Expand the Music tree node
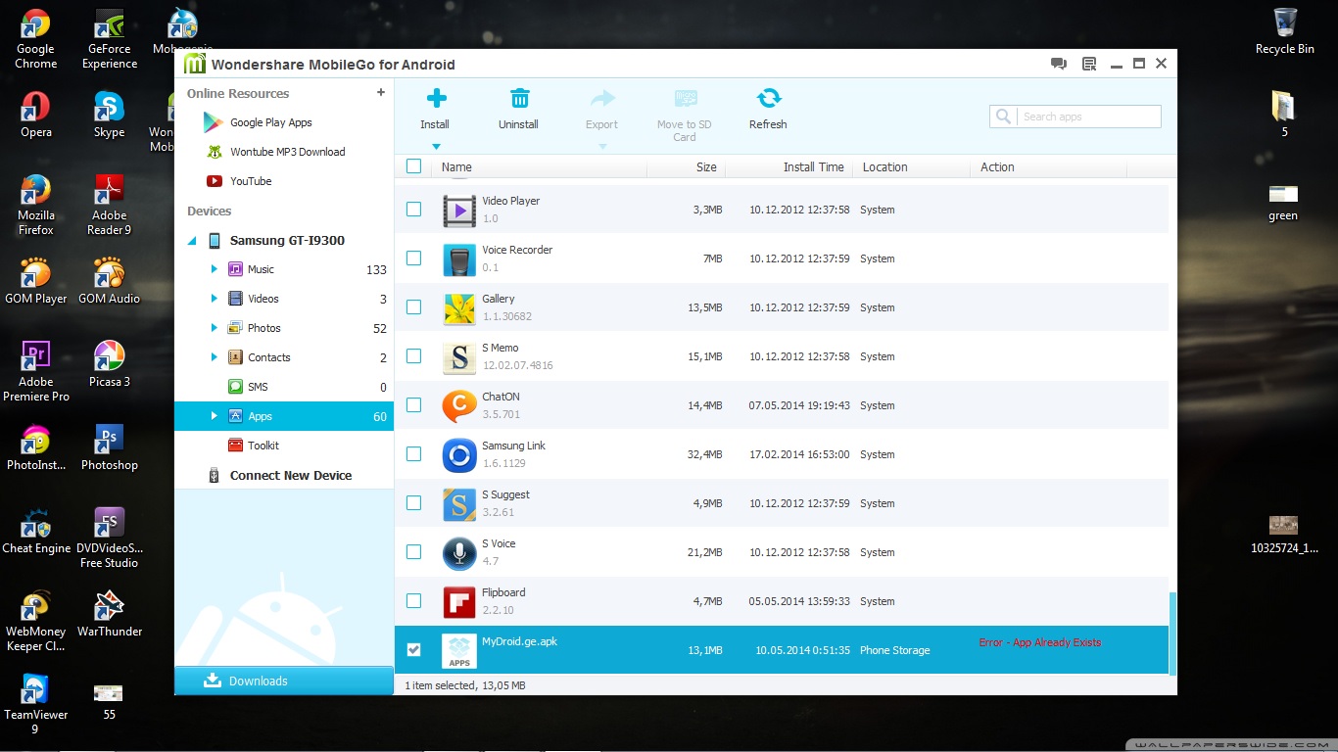This screenshot has height=752, width=1338. tap(215, 269)
